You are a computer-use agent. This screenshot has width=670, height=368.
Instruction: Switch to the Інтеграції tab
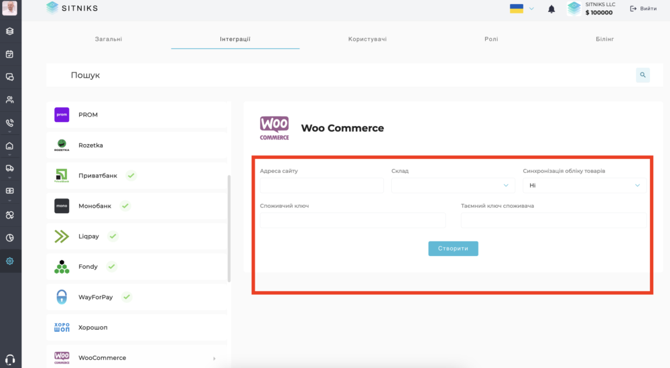point(235,39)
